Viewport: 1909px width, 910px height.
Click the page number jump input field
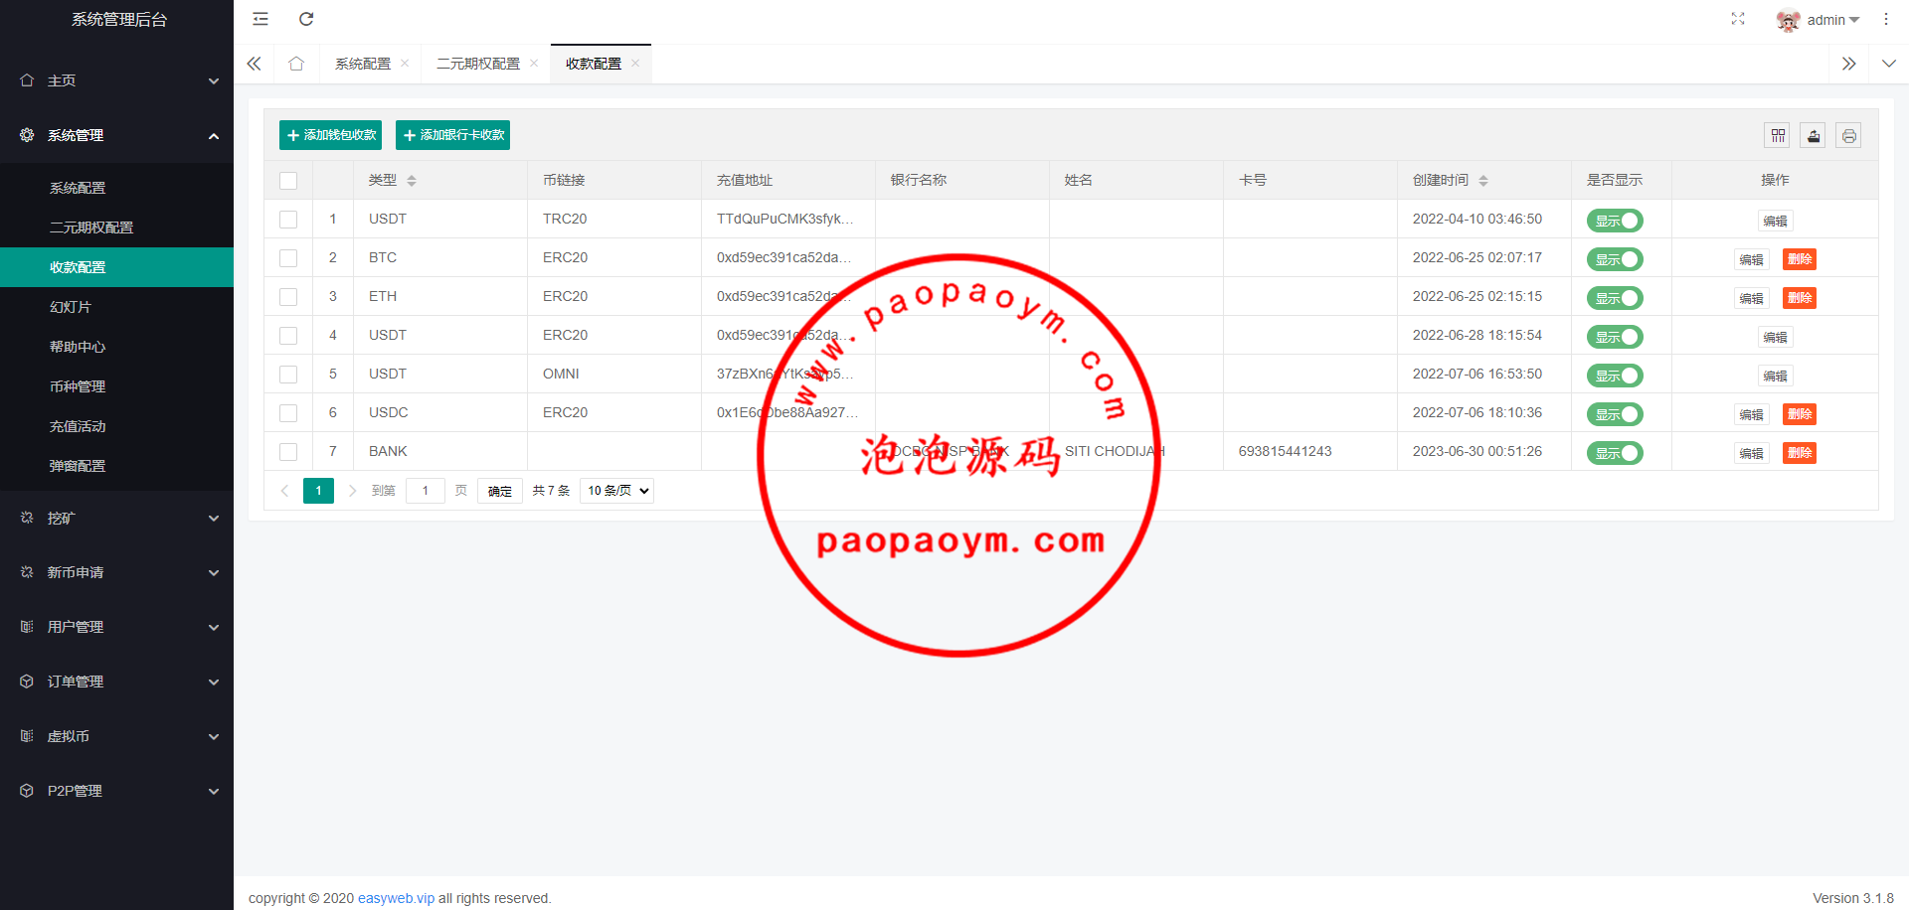pos(425,491)
